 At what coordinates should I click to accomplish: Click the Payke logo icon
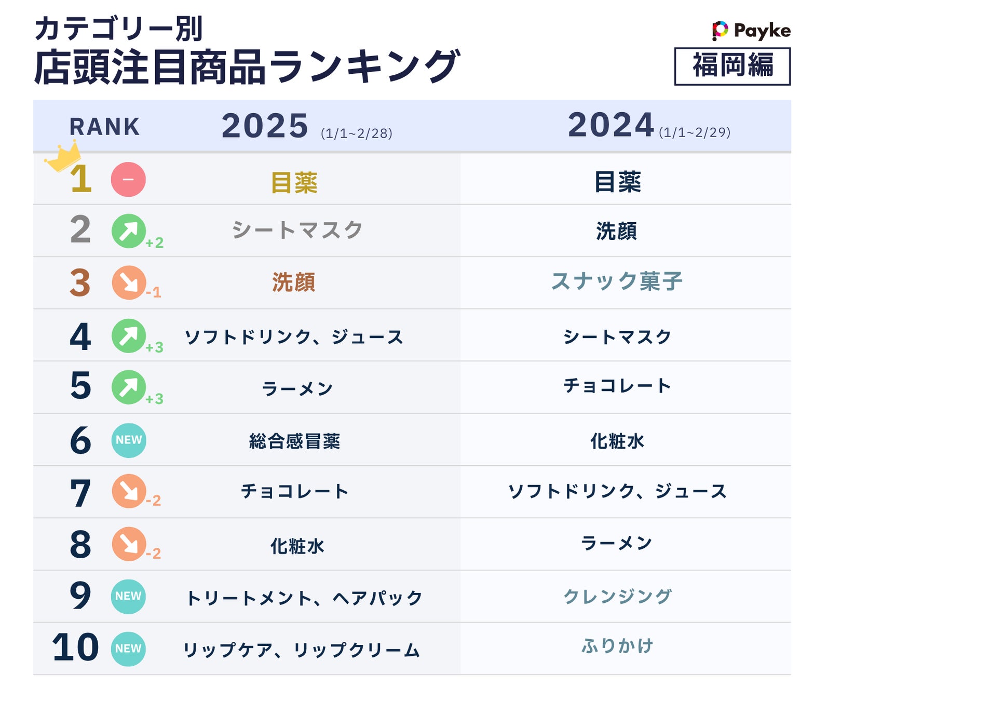[720, 30]
